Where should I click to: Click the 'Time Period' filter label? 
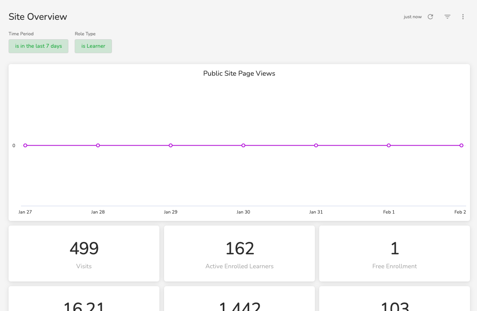pos(21,34)
